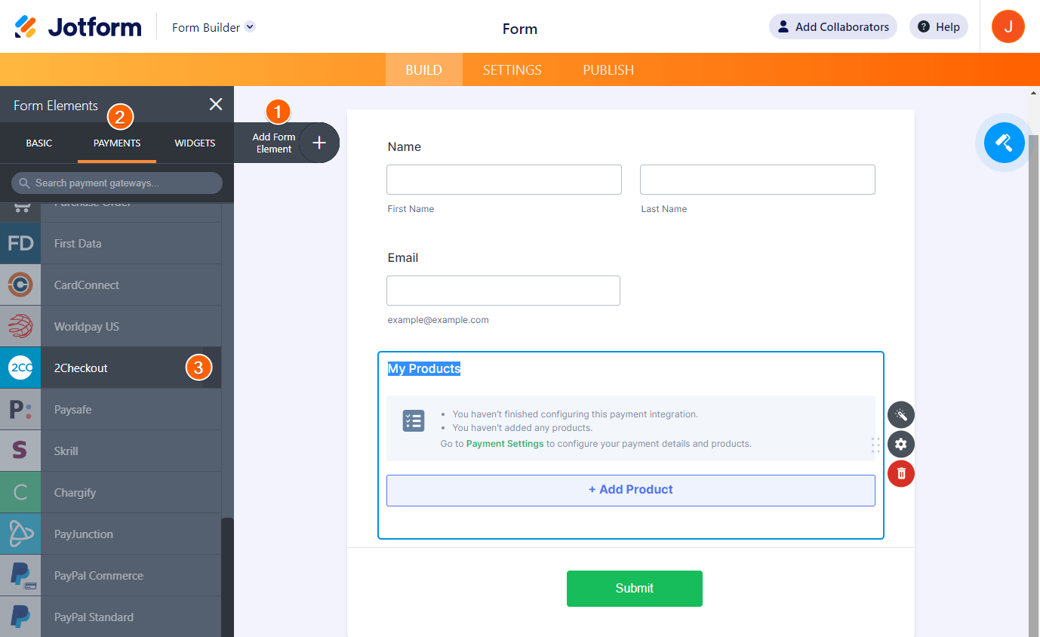Click the My Products drag handle dots
This screenshot has height=637, width=1040.
click(875, 445)
